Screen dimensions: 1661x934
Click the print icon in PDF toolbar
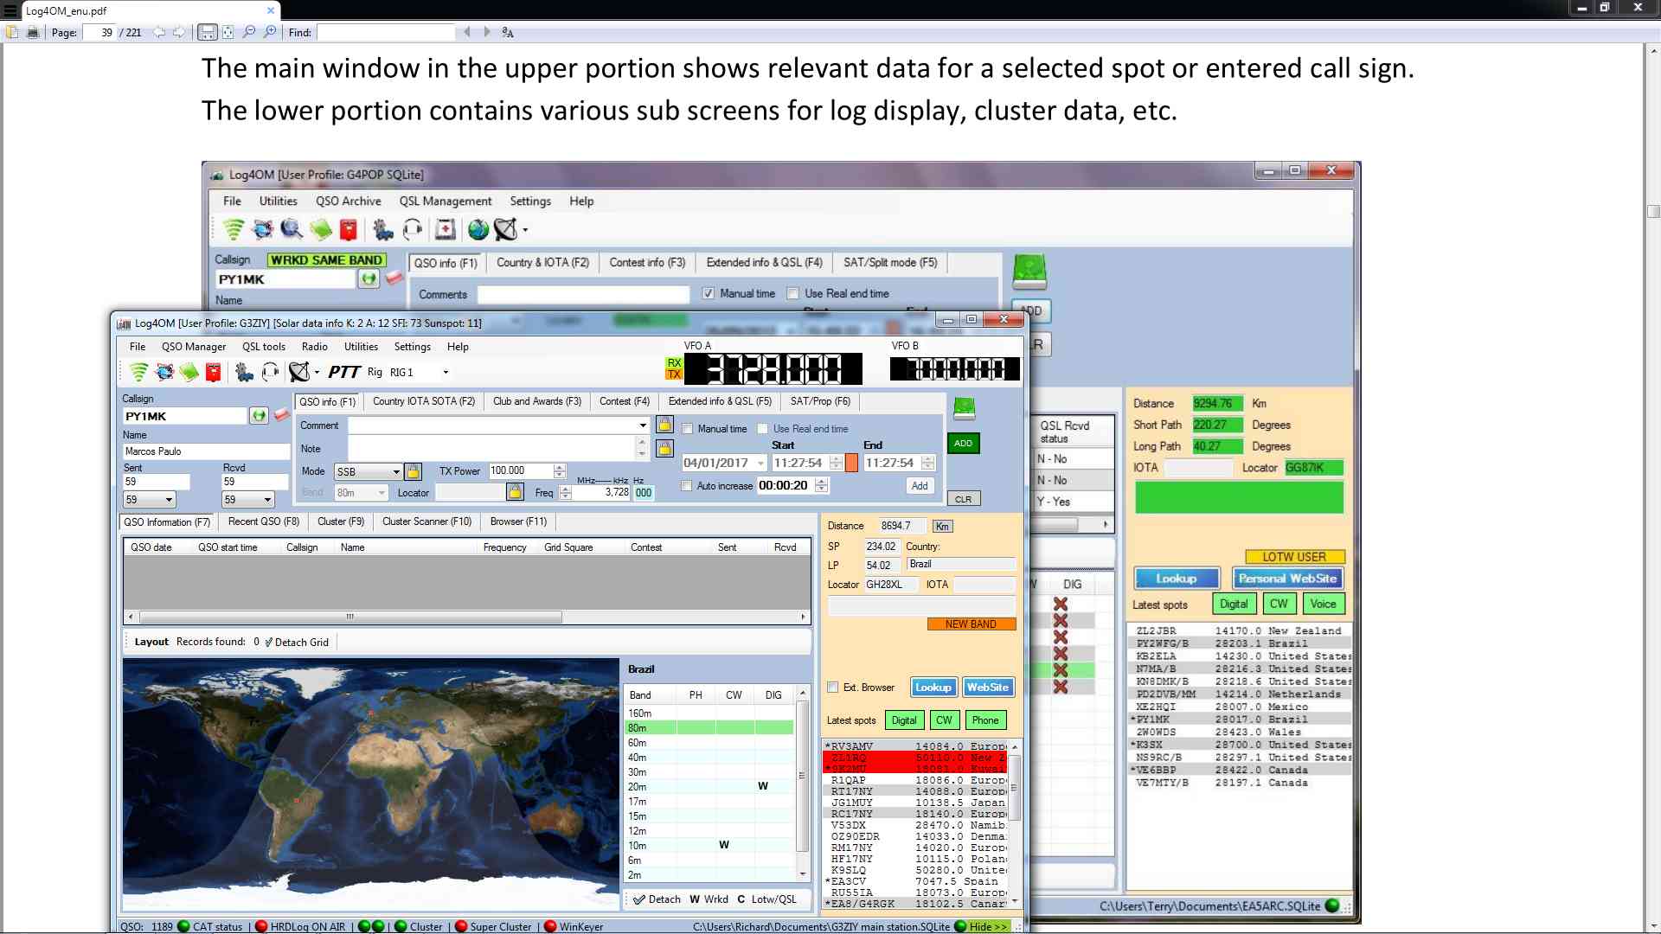[33, 32]
